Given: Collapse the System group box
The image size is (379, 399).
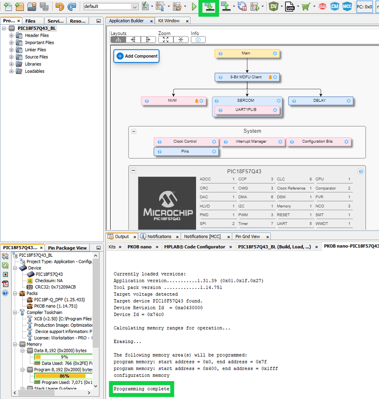Looking at the screenshot, I should click(x=134, y=132).
